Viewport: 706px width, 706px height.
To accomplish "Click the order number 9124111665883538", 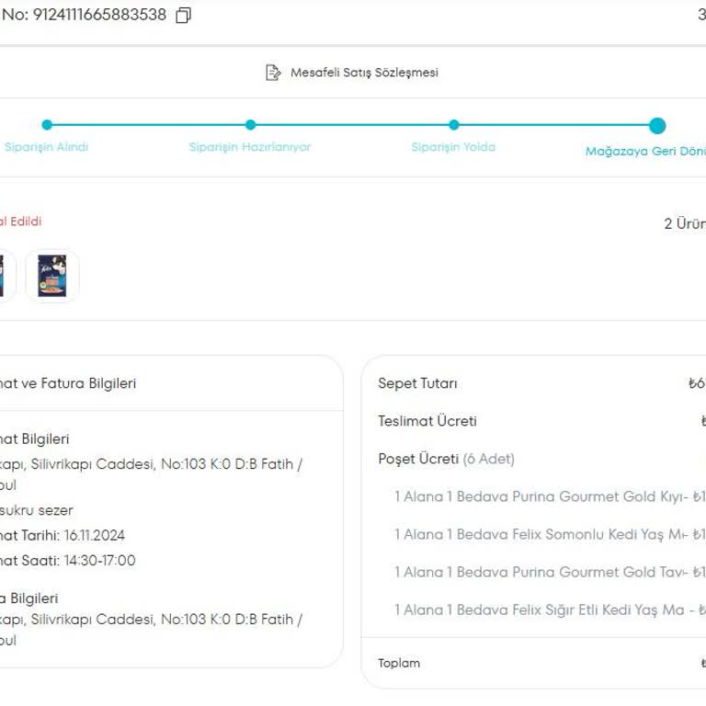I will point(99,16).
